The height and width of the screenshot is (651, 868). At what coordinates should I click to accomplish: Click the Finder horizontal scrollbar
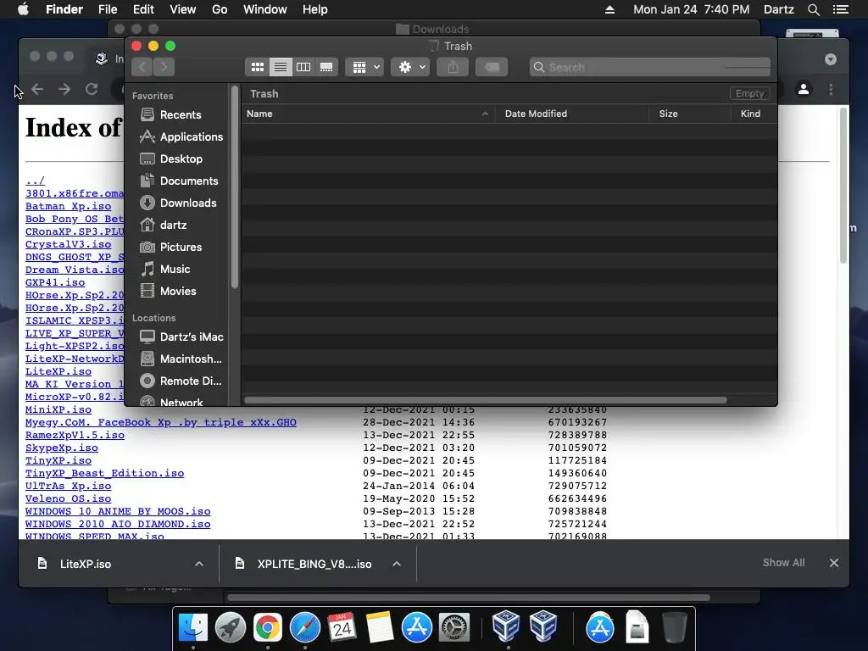pyautogui.click(x=486, y=400)
